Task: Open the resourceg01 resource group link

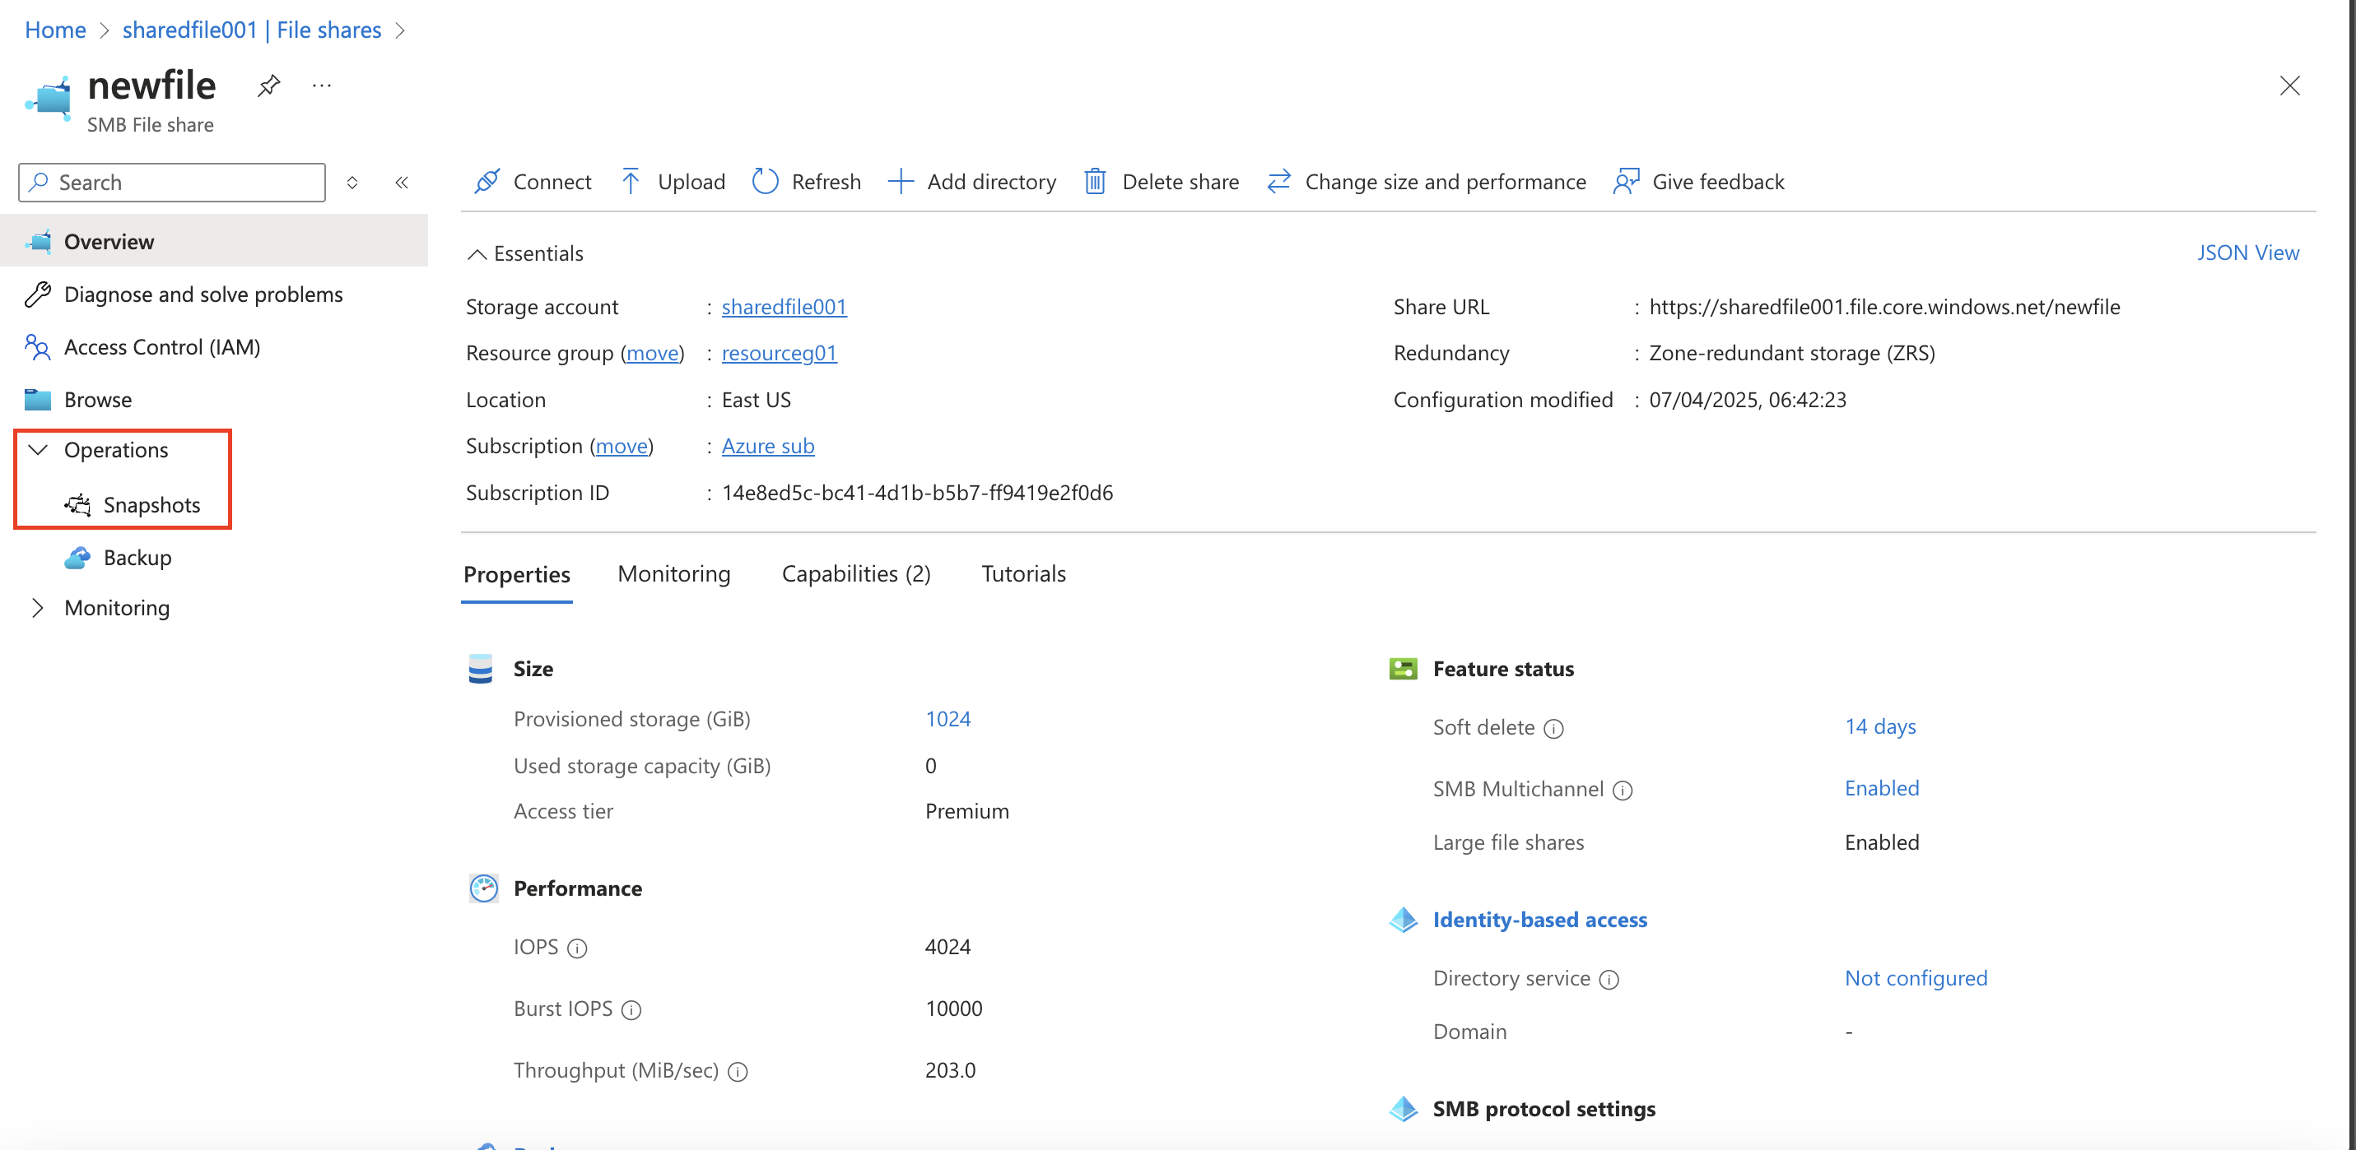Action: coord(780,353)
